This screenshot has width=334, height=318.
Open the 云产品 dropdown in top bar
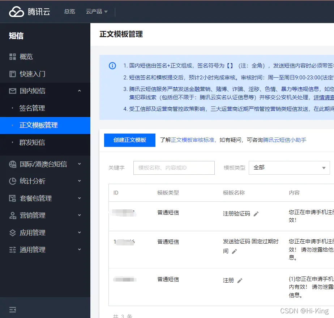97,11
